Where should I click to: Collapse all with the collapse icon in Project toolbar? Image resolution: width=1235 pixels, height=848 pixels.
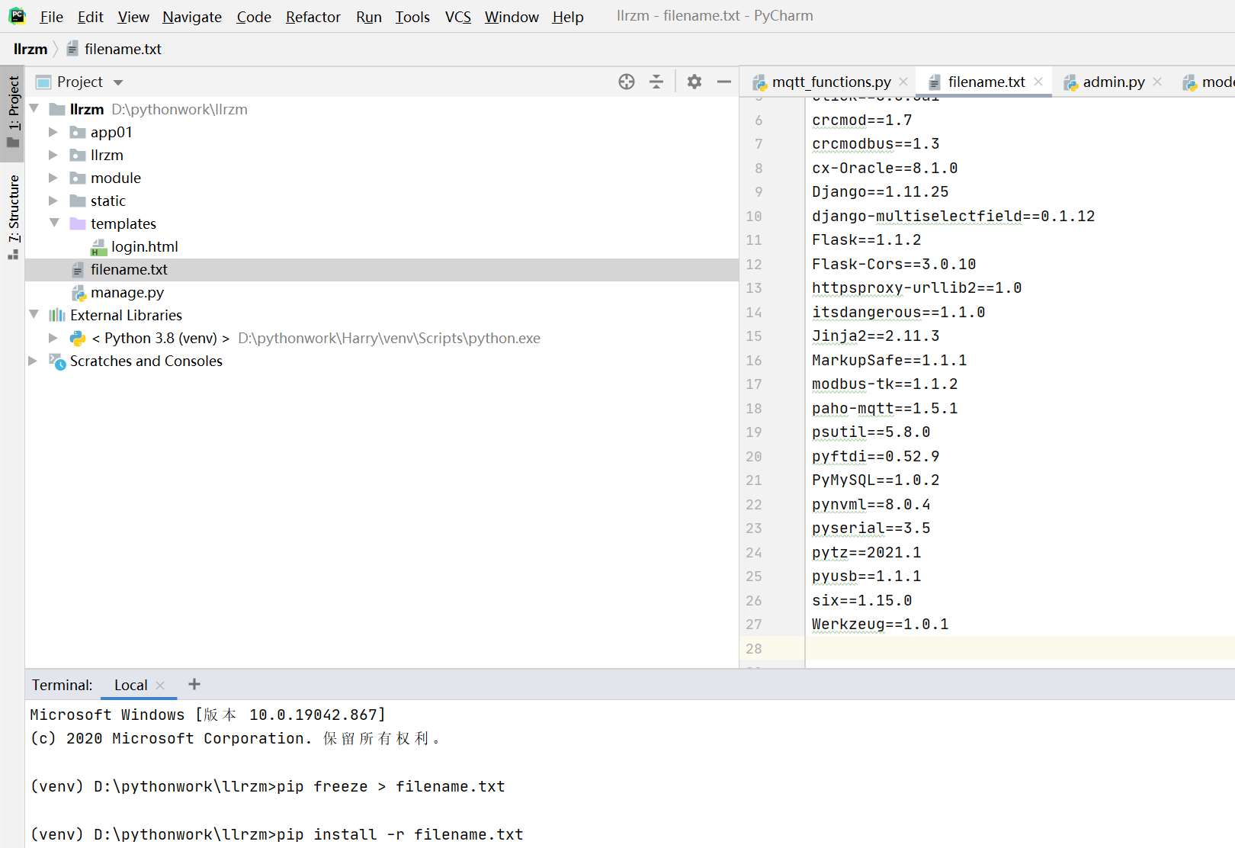(x=656, y=82)
